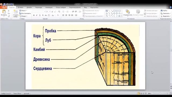Toggle strikethrough text formatting
Viewport: 172px width, 97px height.
pyautogui.click(x=46, y=15)
